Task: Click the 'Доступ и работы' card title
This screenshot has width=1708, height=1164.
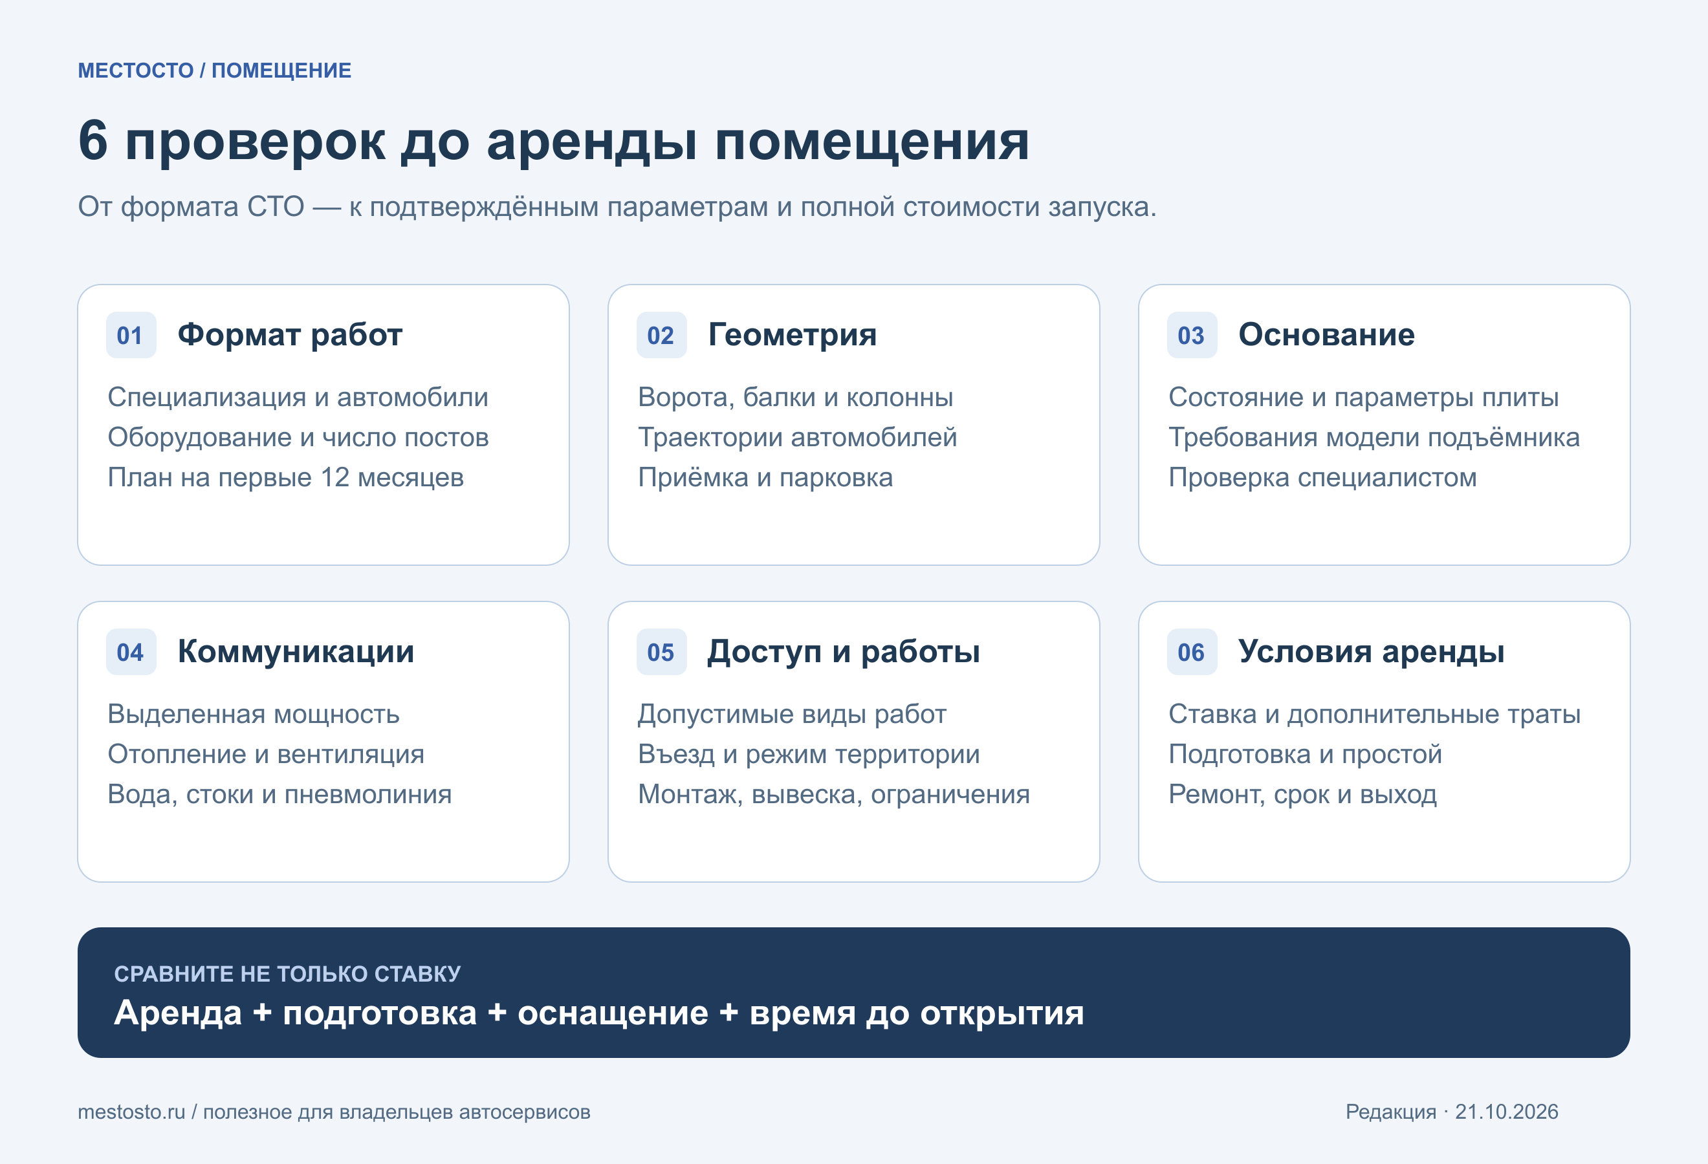Action: point(844,652)
